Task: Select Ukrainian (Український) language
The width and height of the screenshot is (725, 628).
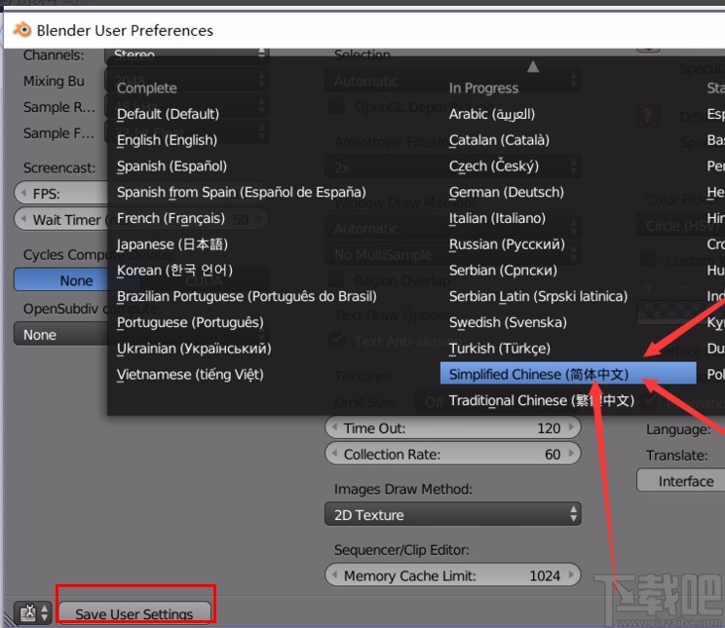Action: (x=194, y=349)
